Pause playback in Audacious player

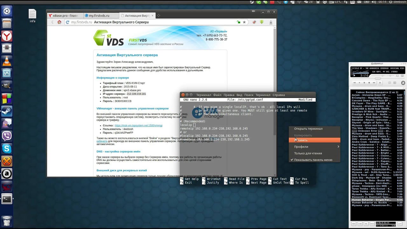364,83
